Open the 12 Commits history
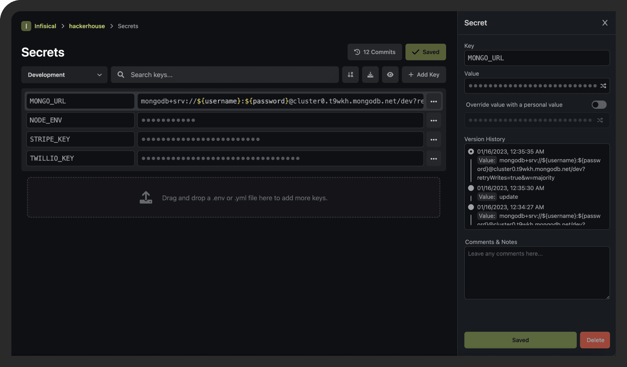This screenshot has height=367, width=627. click(x=375, y=52)
